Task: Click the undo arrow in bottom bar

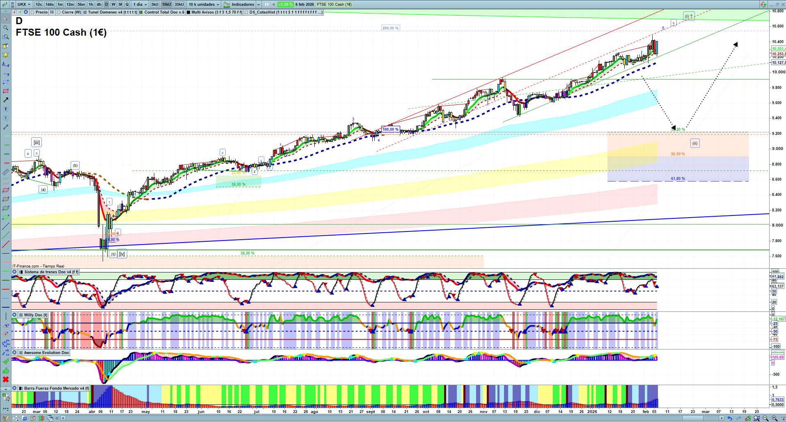Action: pyautogui.click(x=729, y=418)
